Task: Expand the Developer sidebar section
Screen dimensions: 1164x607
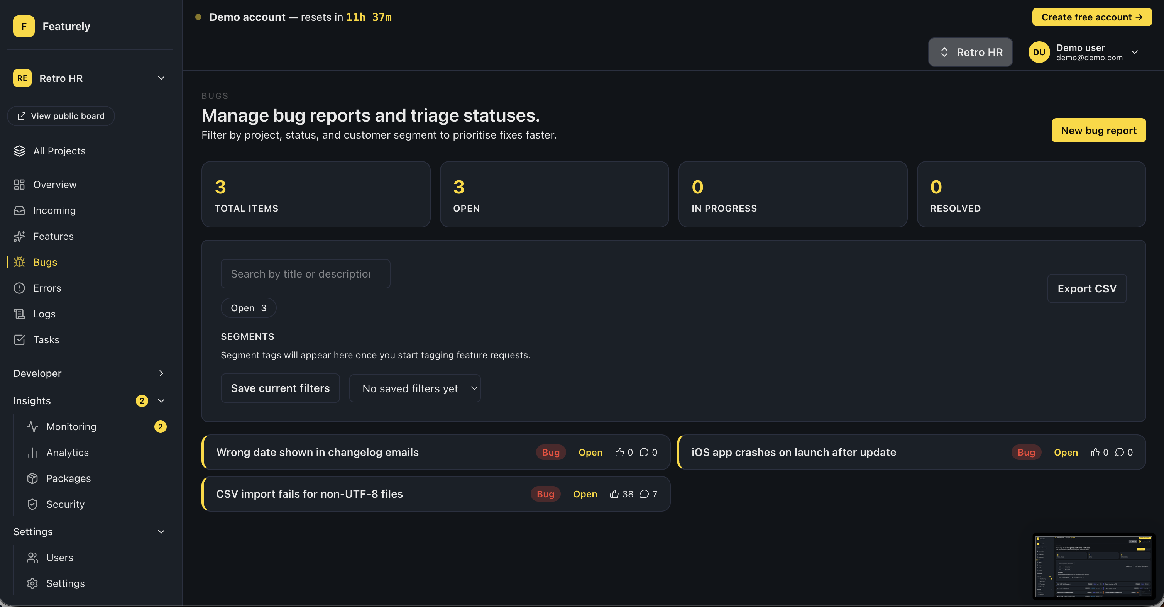Action: point(161,373)
